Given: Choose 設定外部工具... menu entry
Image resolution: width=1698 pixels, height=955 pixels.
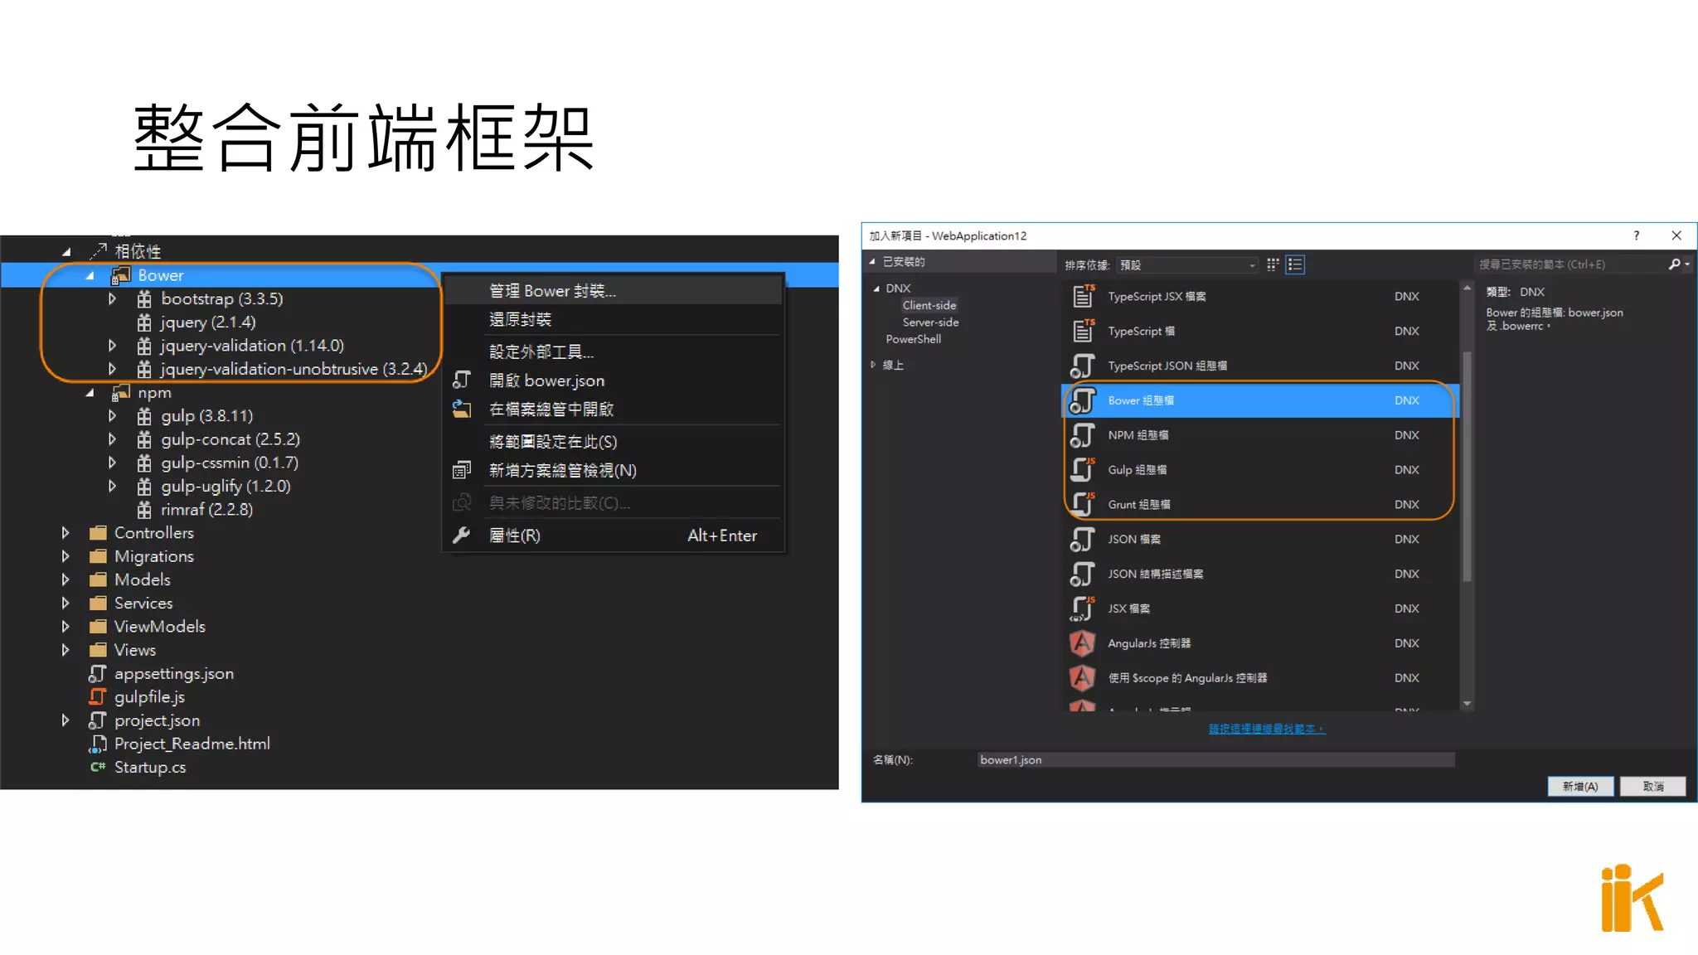Looking at the screenshot, I should pyautogui.click(x=614, y=351).
